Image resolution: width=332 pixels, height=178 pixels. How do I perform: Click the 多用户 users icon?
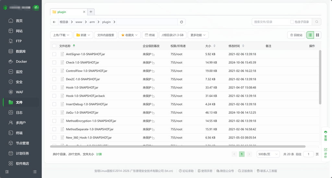pos(11,123)
